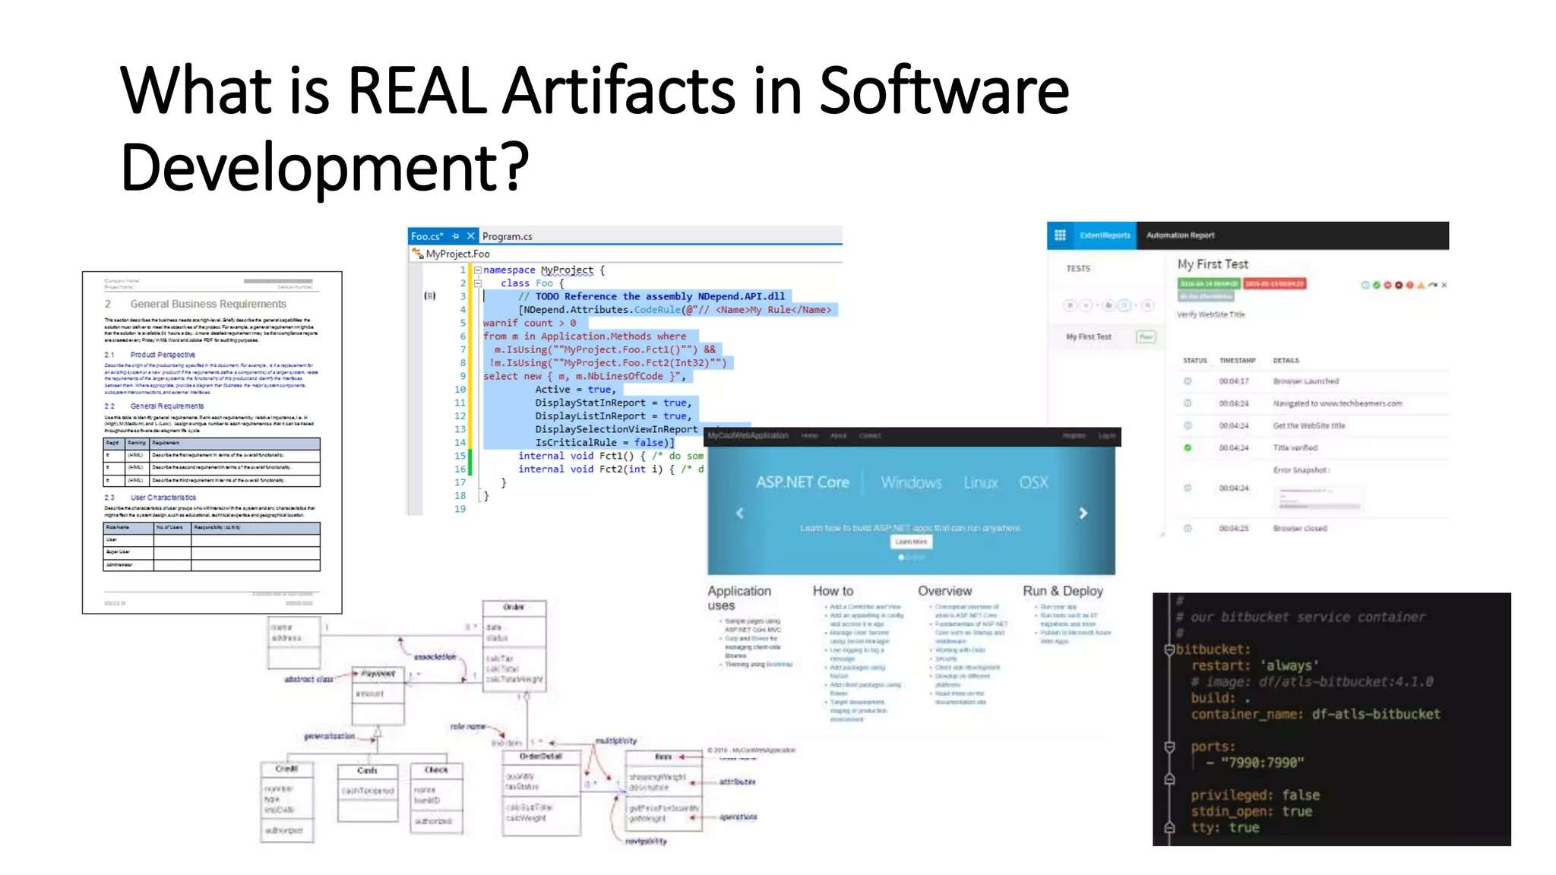Open the ExtentReports grid menu icon
This screenshot has height=875, width=1556.
click(x=1060, y=235)
